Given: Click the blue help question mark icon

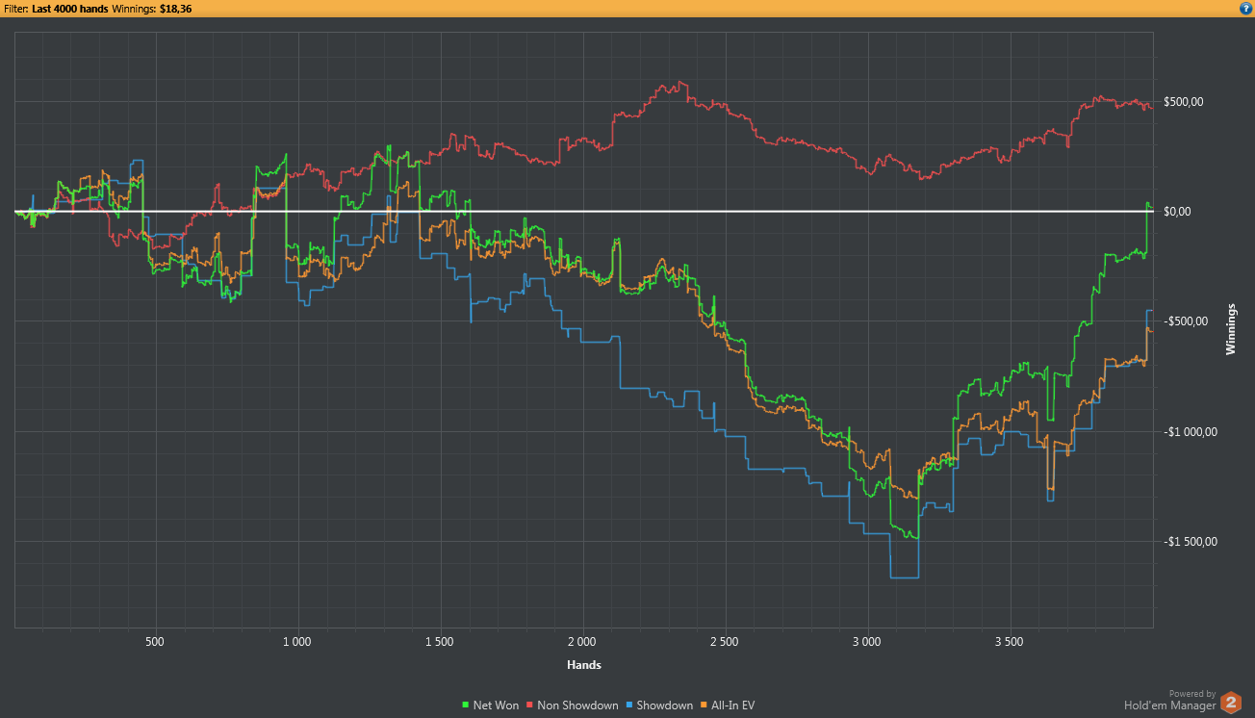Looking at the screenshot, I should coord(1245,8).
